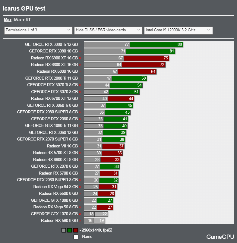Click red x next to Radeon RX 6900 XT 16 GB
The image size is (237, 243).
[80, 58]
